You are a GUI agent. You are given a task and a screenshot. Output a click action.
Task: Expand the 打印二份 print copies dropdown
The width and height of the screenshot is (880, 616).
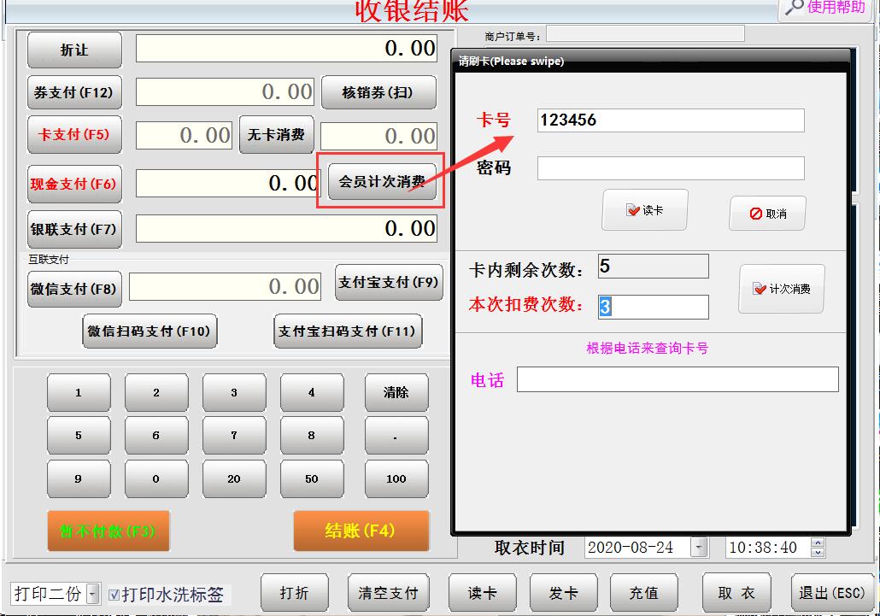click(93, 594)
